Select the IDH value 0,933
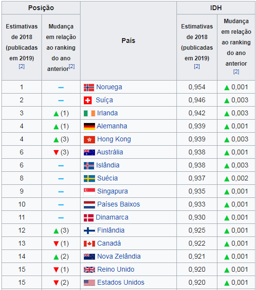 pyautogui.click(x=197, y=205)
